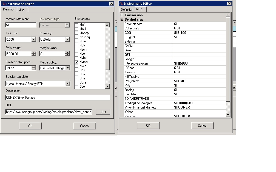Check the Mexi exchange checkbox

click(76, 29)
